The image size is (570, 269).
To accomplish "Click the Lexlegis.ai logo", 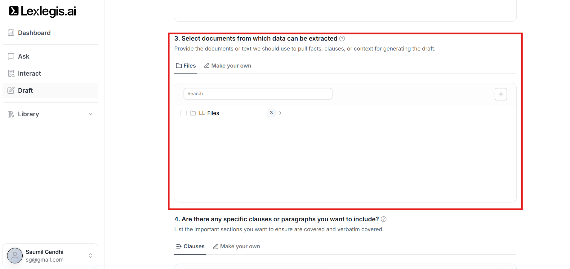I will point(42,11).
